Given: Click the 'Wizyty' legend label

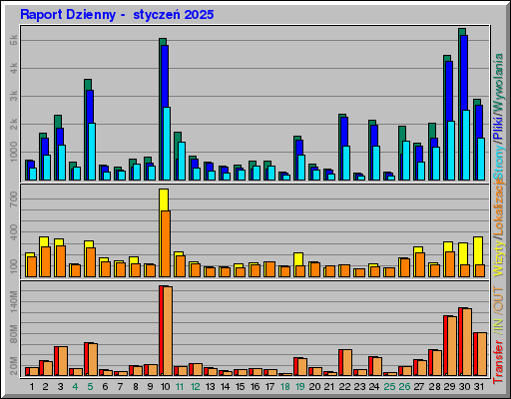Looking at the screenshot, I should pos(498,257).
